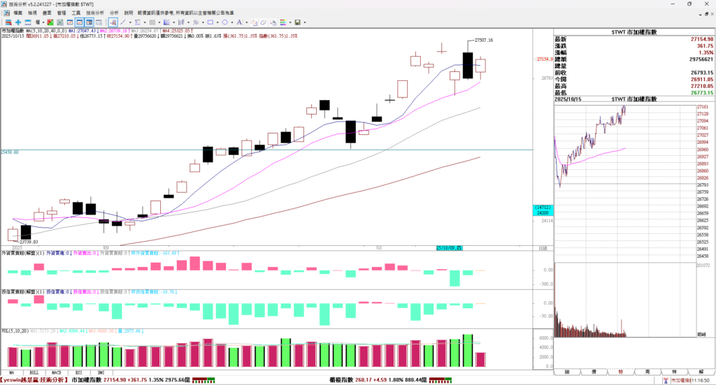The width and height of the screenshot is (716, 385).
Task: Toggle the split-panel chart layout button
Action: tap(89, 22)
